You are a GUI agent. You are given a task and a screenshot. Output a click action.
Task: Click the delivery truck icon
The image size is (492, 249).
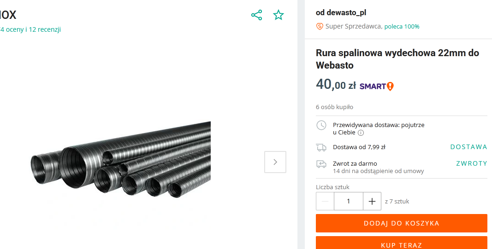point(321,147)
